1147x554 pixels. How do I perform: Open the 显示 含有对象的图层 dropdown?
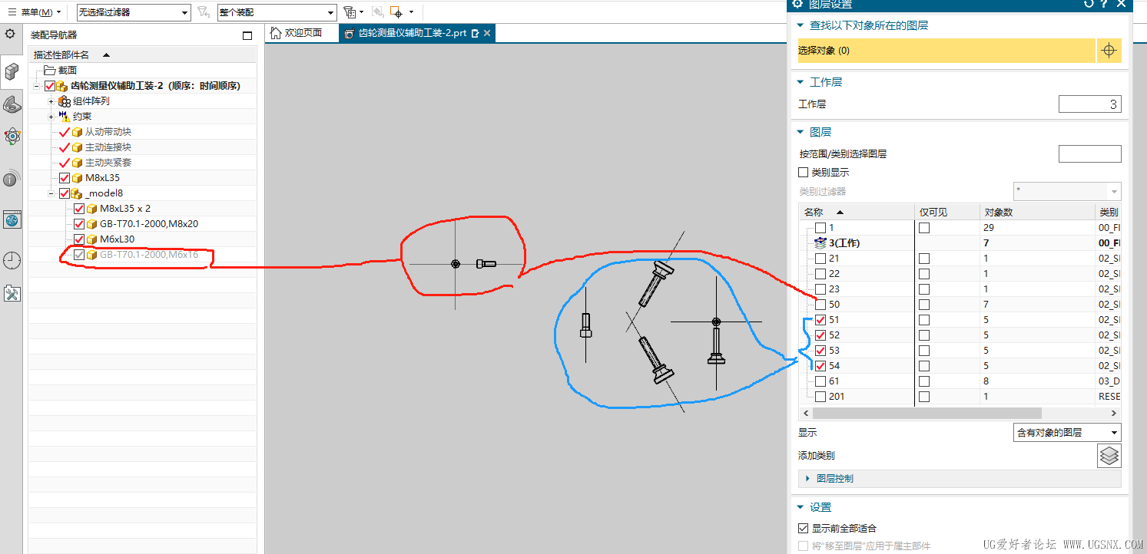[1067, 433]
